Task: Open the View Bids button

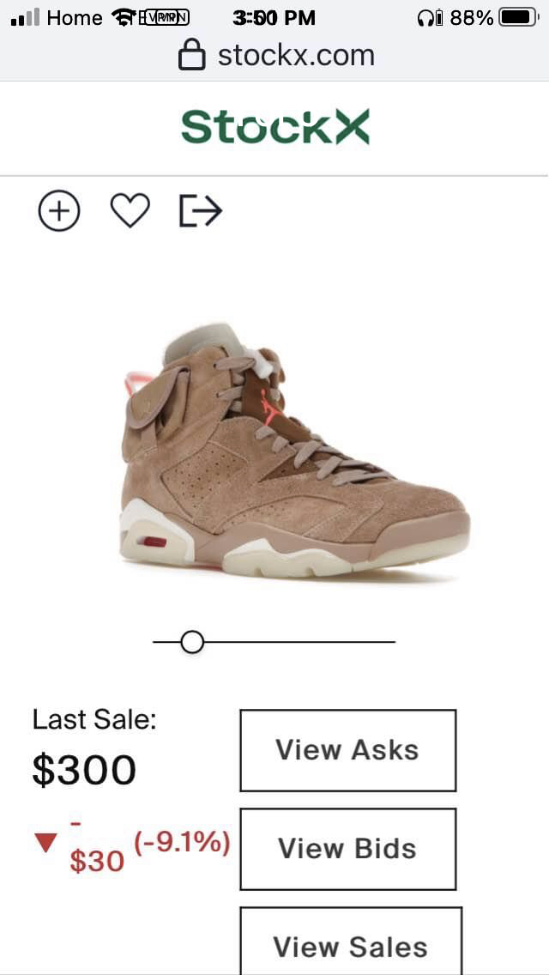Action: coord(348,849)
